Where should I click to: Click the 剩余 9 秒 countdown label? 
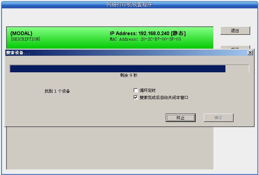[x=129, y=75]
